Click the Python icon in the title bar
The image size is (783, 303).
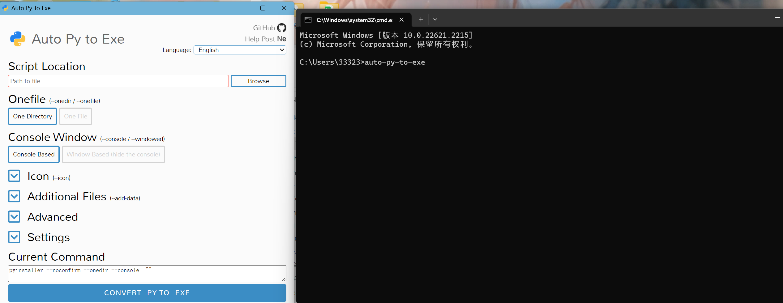(x=5, y=8)
